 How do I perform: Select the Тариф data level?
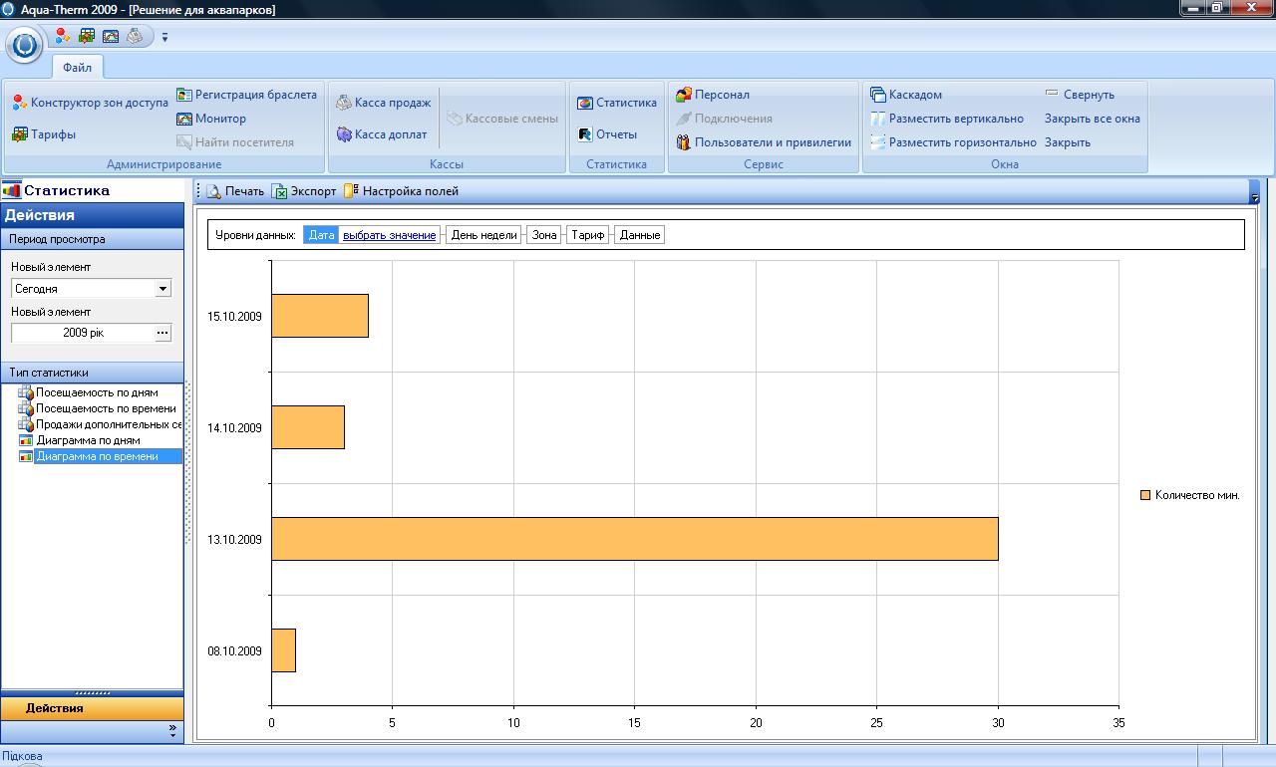[x=588, y=235]
